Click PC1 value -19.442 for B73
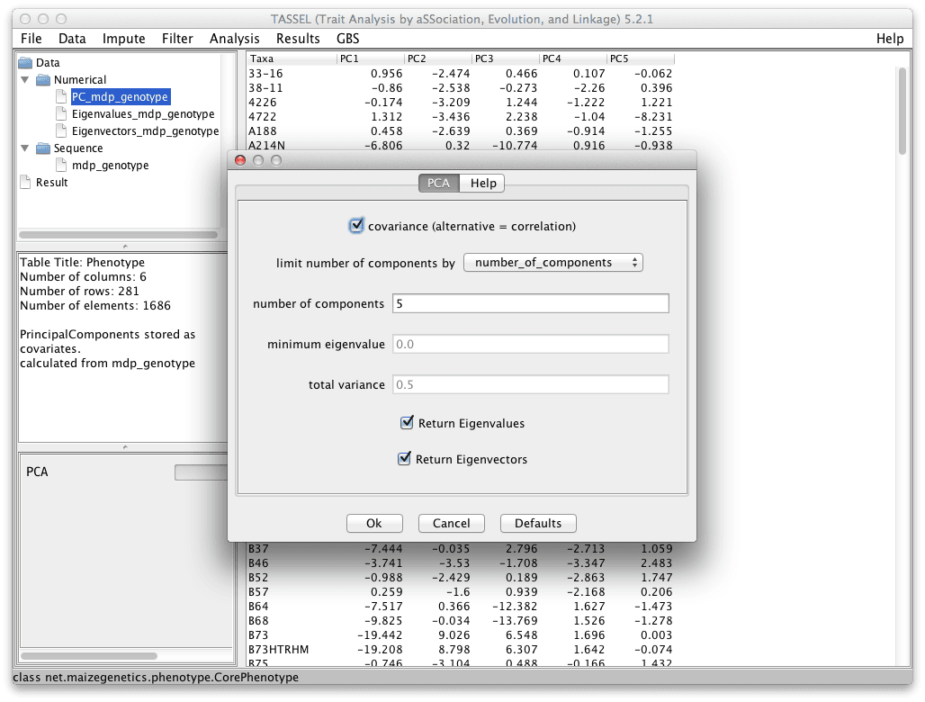This screenshot has width=925, height=702. click(x=380, y=634)
